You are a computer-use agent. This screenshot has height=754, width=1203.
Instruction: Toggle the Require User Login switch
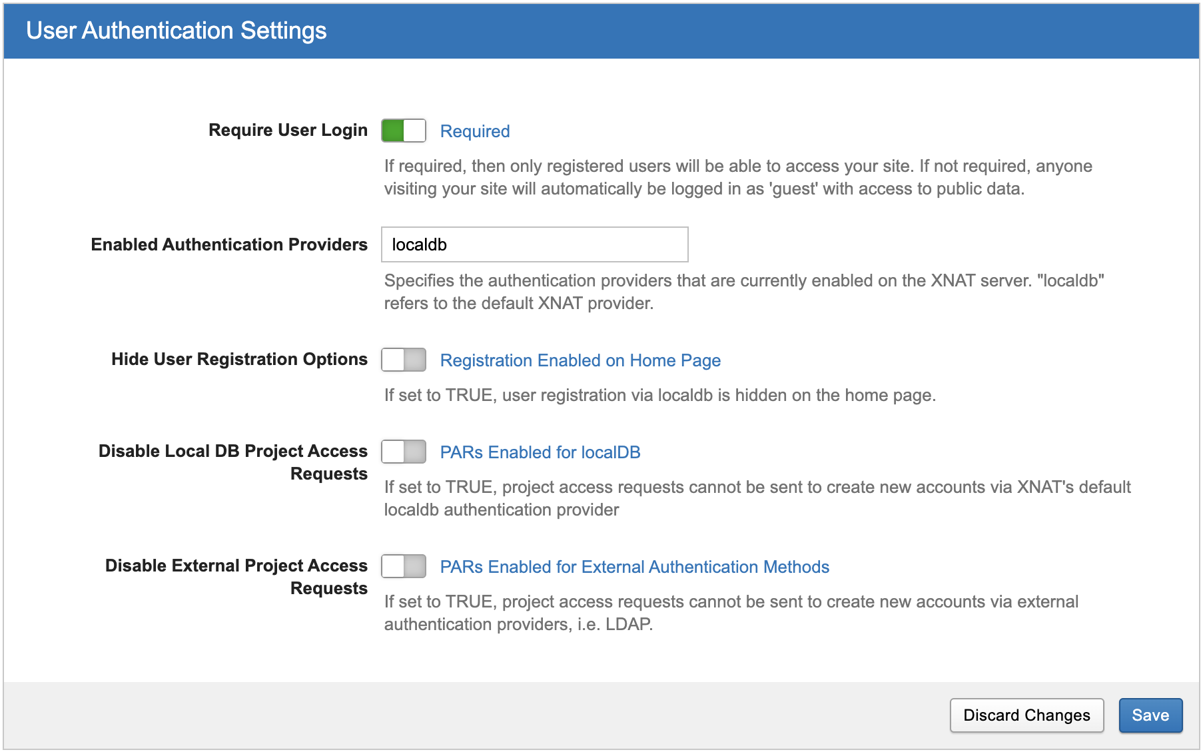pyautogui.click(x=403, y=131)
